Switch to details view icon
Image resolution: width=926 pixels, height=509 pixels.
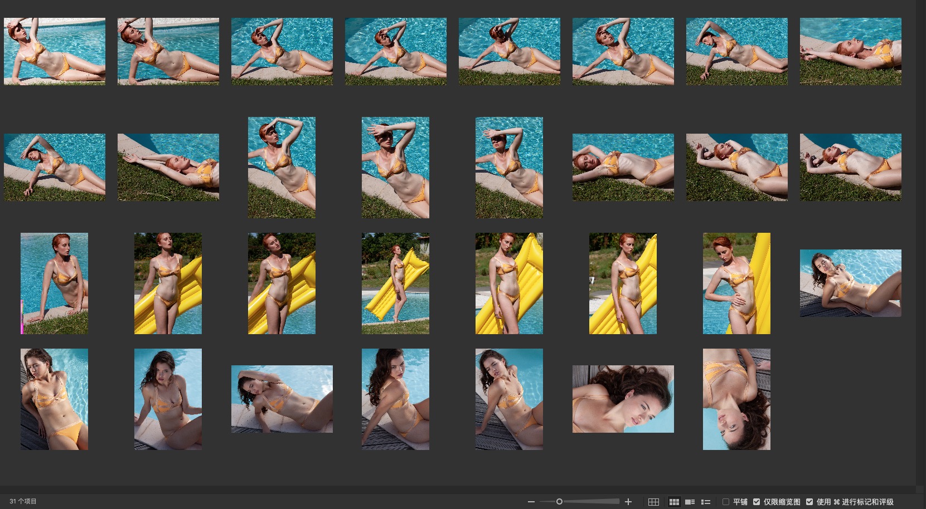690,502
